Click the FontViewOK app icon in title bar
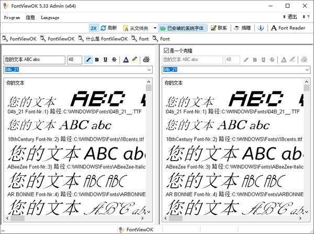 6,6
